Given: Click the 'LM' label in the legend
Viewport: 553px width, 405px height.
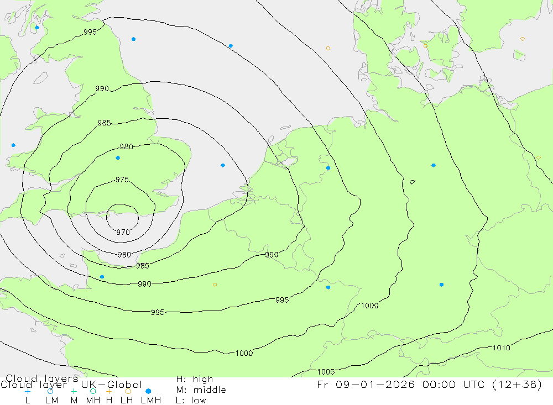Looking at the screenshot, I should (51, 401).
